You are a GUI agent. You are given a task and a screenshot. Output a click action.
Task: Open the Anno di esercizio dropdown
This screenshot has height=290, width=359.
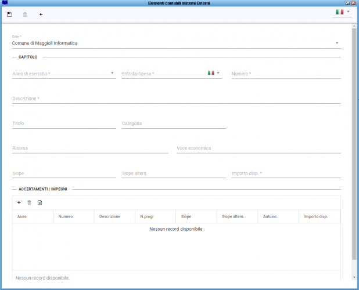[x=112, y=73]
